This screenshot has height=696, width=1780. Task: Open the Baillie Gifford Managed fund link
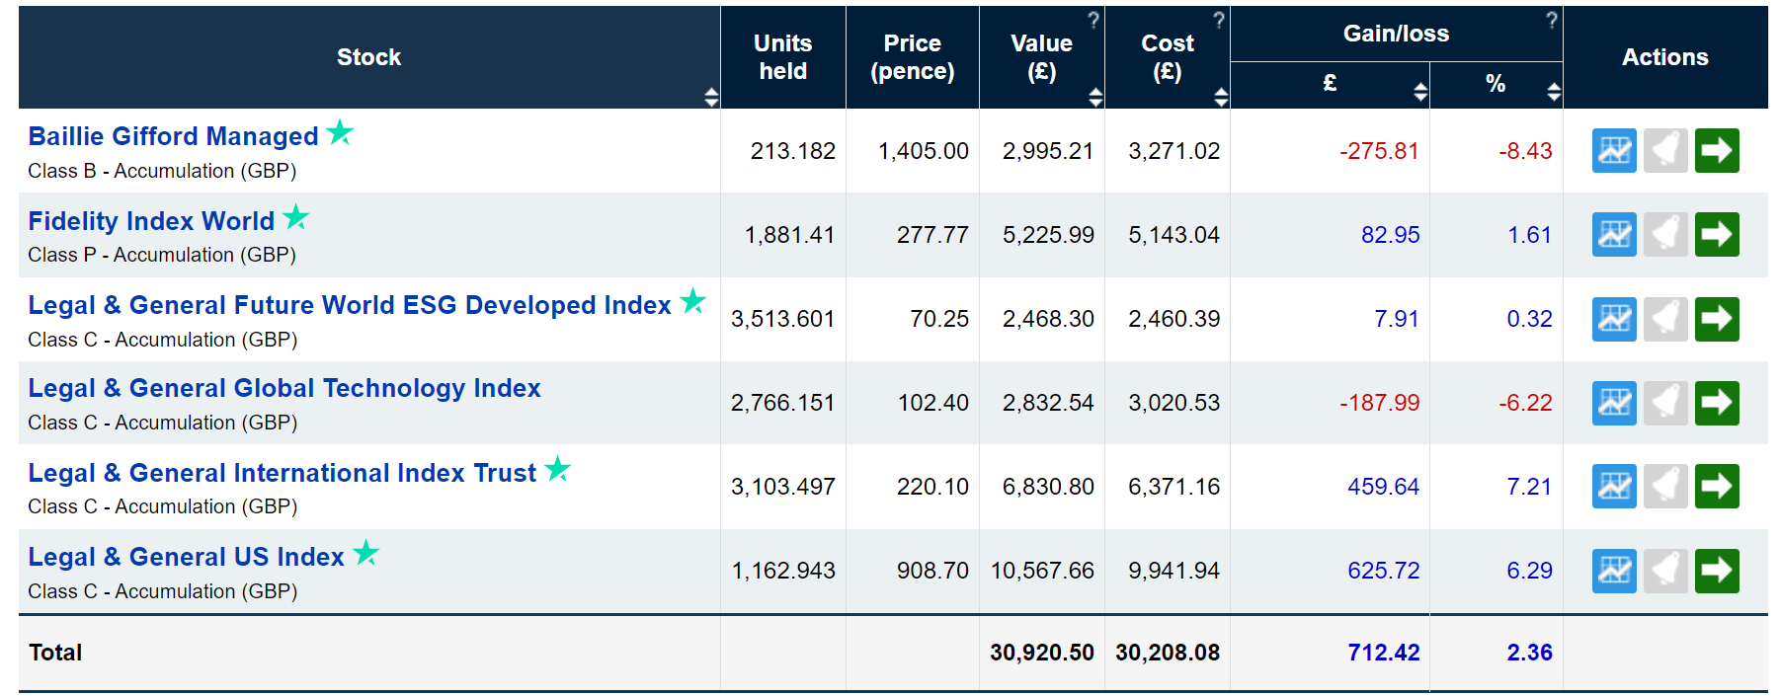point(173,136)
